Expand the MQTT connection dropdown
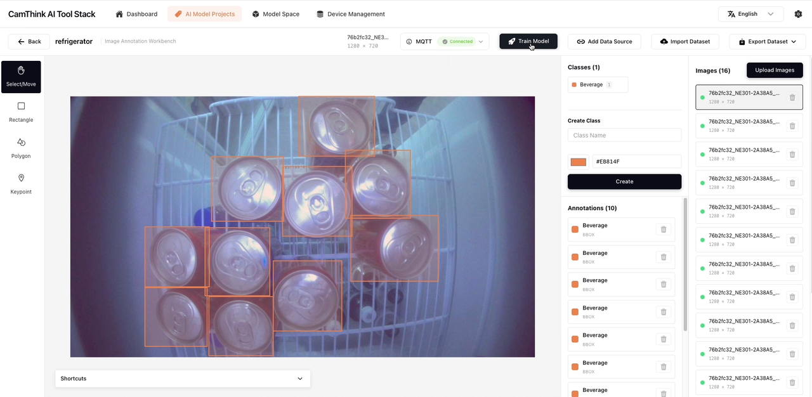The height and width of the screenshot is (397, 812). [481, 42]
